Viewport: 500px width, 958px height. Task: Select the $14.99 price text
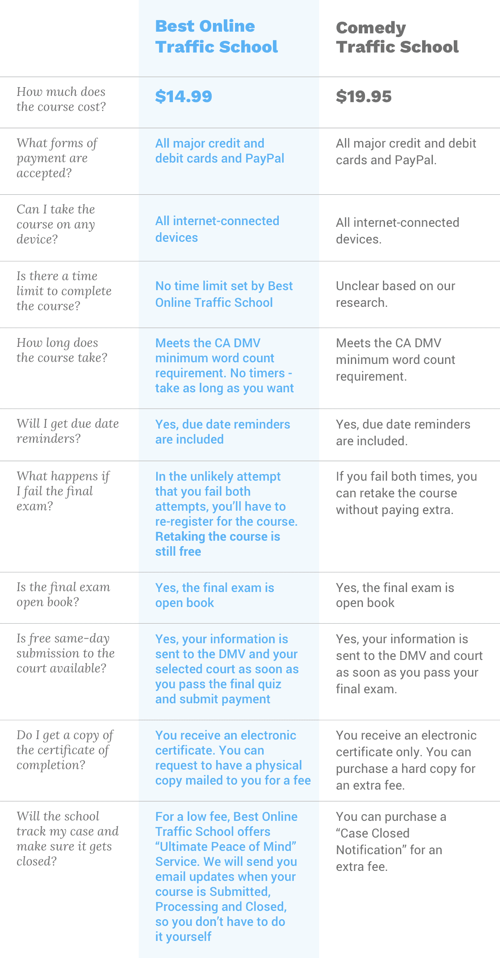pyautogui.click(x=184, y=96)
